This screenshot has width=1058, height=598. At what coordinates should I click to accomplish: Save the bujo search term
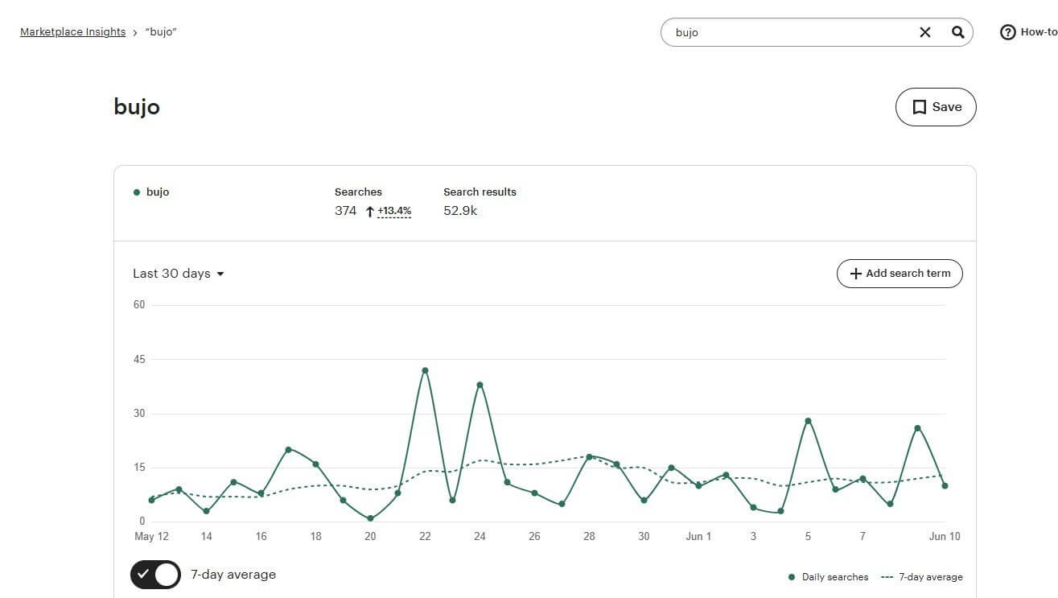pyautogui.click(x=936, y=107)
